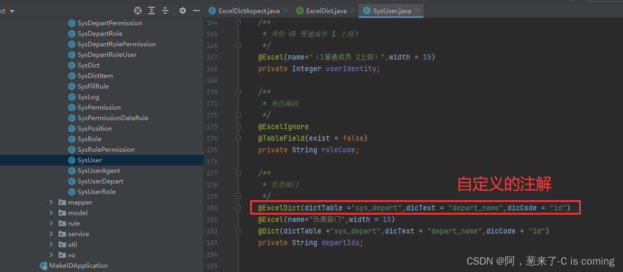
Task: Close the ExcelDict.java tab
Action: click(353, 11)
